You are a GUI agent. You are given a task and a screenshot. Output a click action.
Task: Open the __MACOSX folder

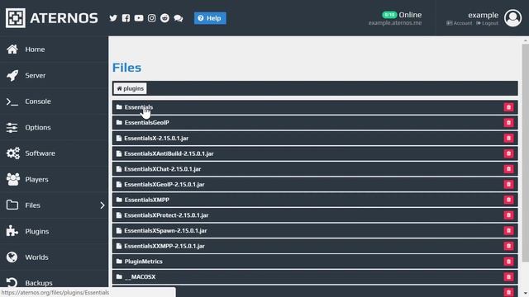tap(140, 277)
